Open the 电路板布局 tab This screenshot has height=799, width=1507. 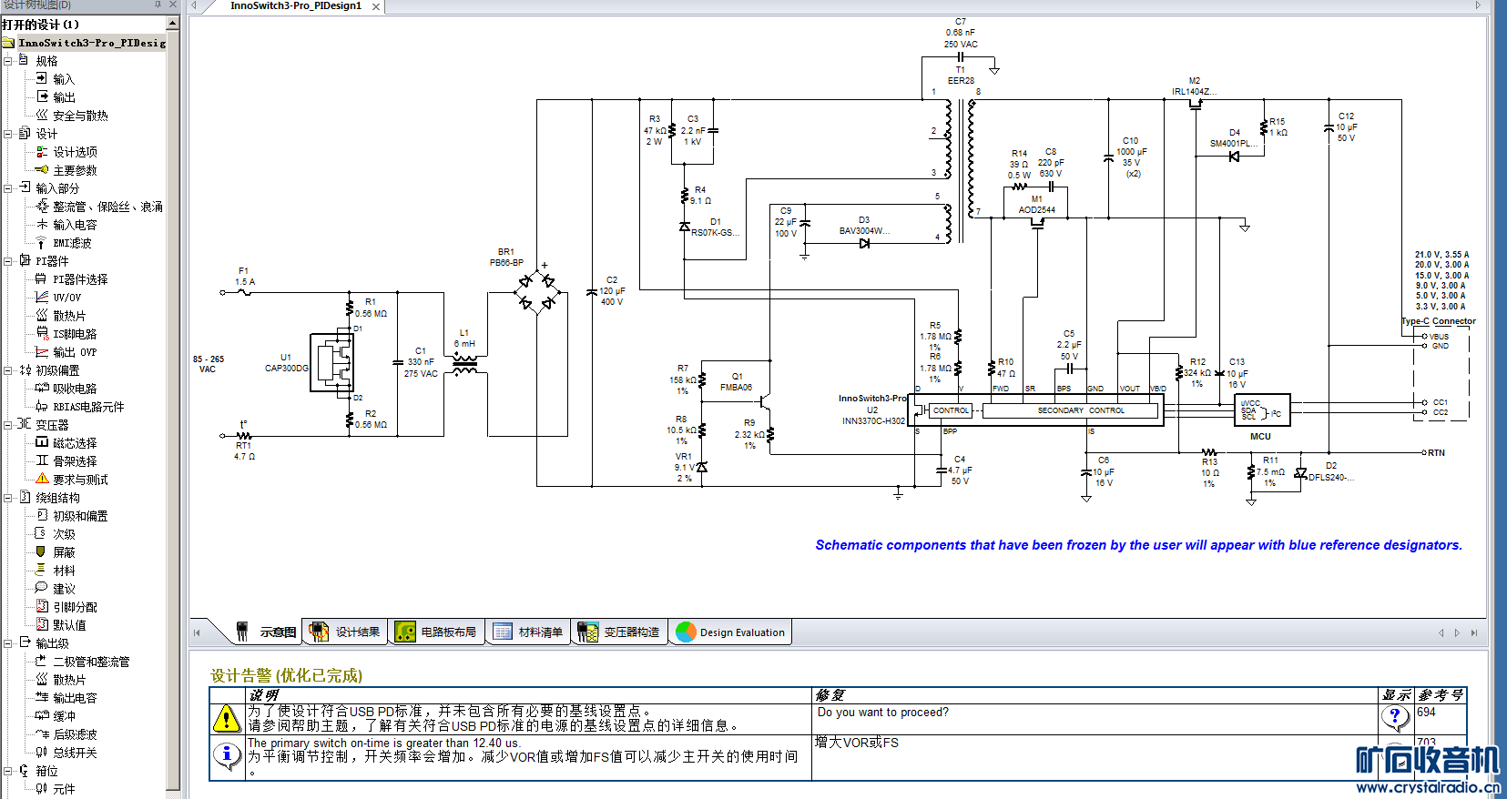point(436,632)
